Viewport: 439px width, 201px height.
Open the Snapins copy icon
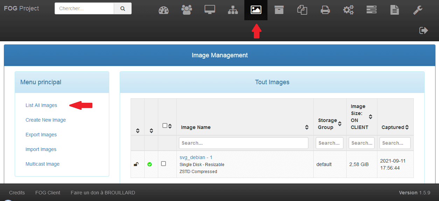[302, 10]
